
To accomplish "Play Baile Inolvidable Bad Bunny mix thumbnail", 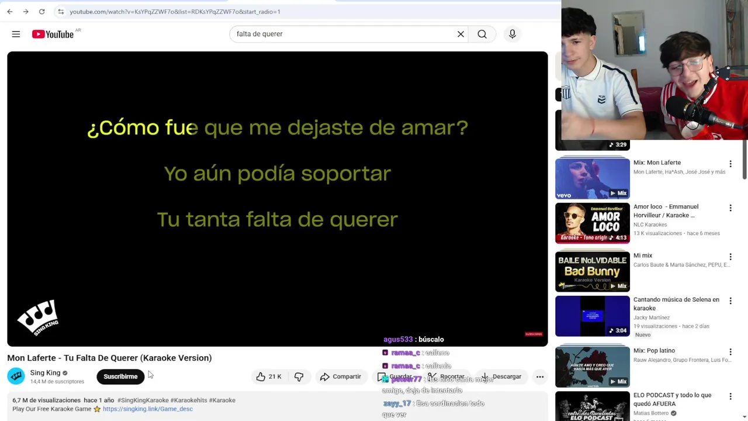I will [x=593, y=271].
